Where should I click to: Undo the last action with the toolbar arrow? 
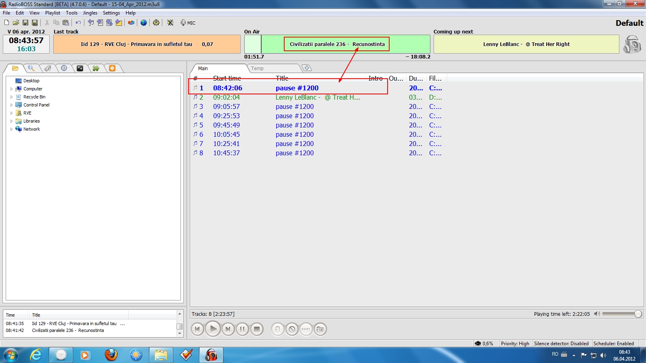(78, 23)
